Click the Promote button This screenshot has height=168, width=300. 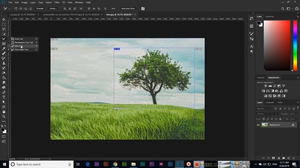40,8
